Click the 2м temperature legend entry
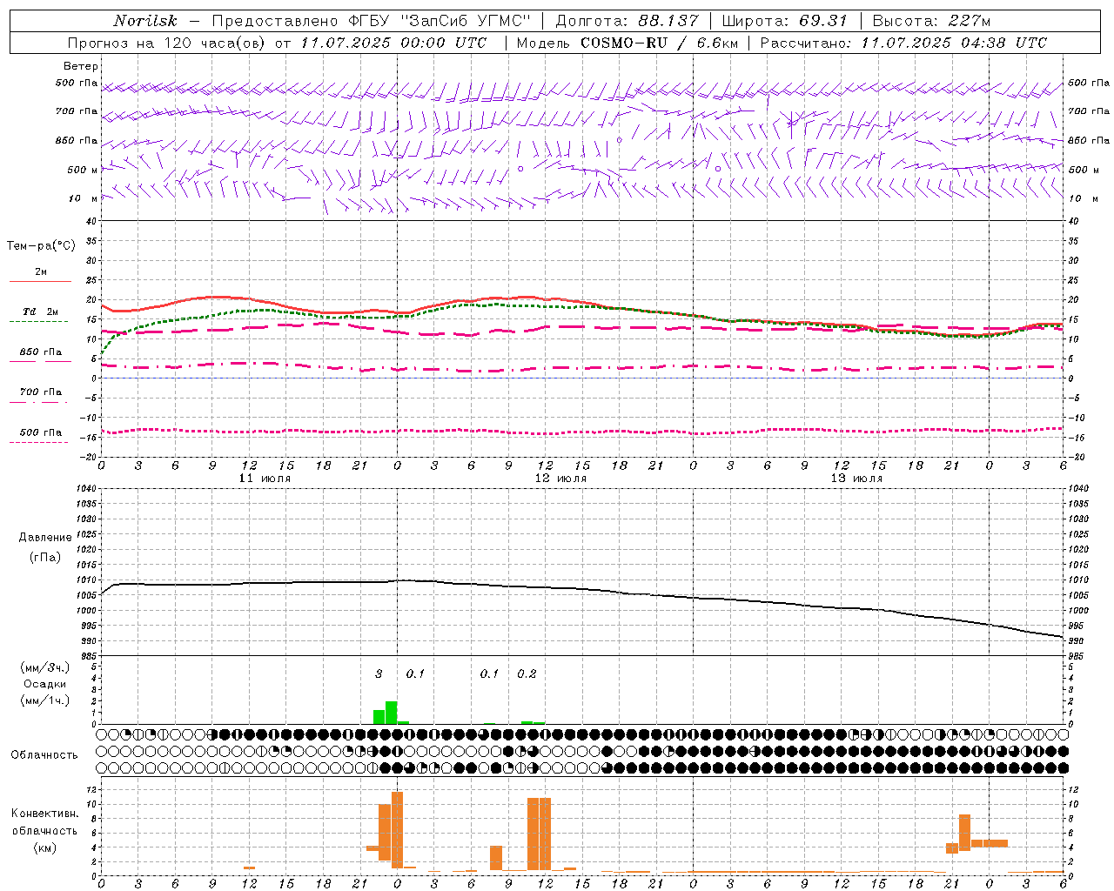 tap(41, 272)
